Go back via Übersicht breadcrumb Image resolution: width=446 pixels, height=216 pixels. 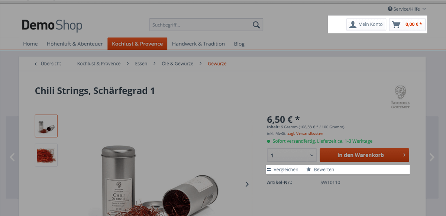pyautogui.click(x=48, y=64)
